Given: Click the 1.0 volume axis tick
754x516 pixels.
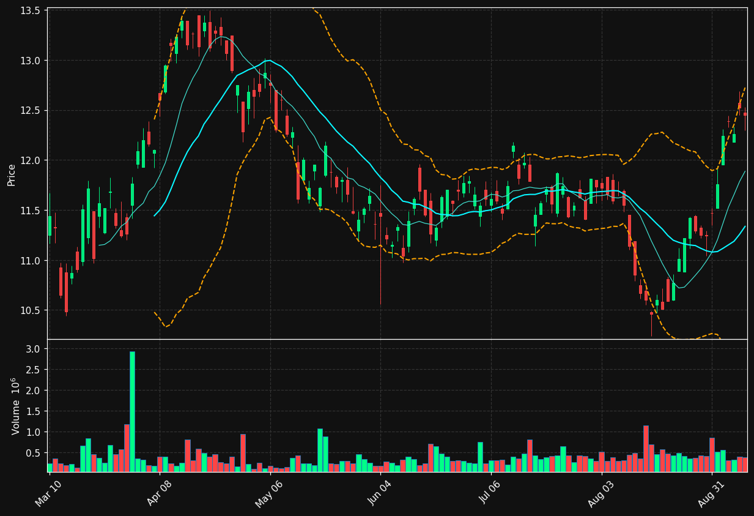Looking at the screenshot, I should [34, 432].
